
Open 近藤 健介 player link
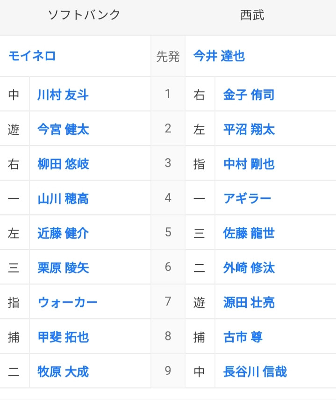(63, 233)
